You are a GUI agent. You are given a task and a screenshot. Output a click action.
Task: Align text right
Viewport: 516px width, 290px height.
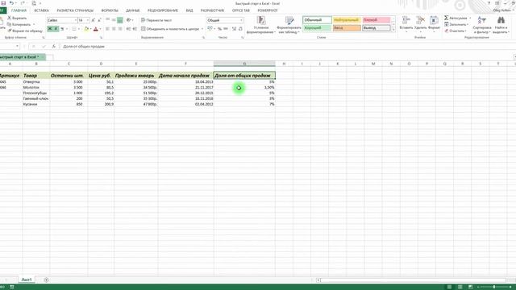point(120,29)
